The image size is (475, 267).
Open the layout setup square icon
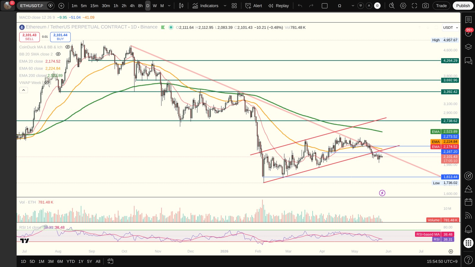point(324,6)
